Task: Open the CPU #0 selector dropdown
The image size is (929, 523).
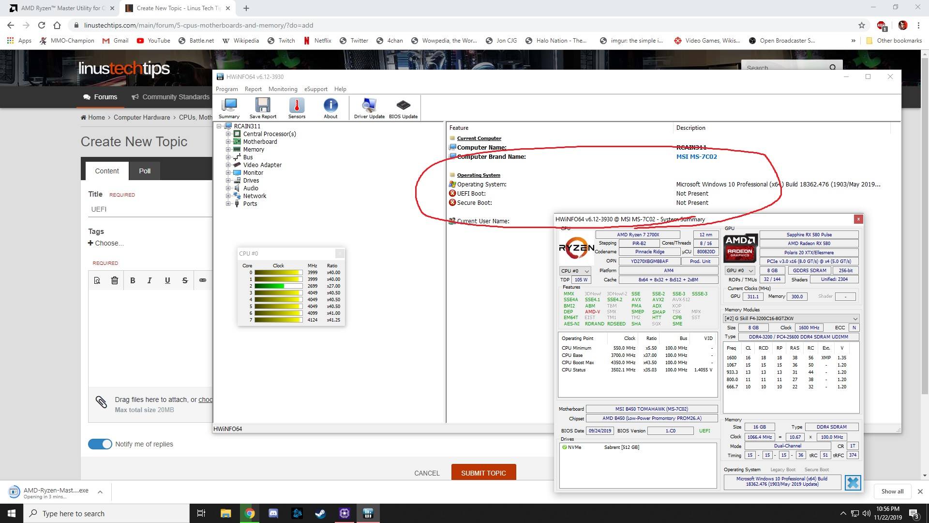Action: 575,271
